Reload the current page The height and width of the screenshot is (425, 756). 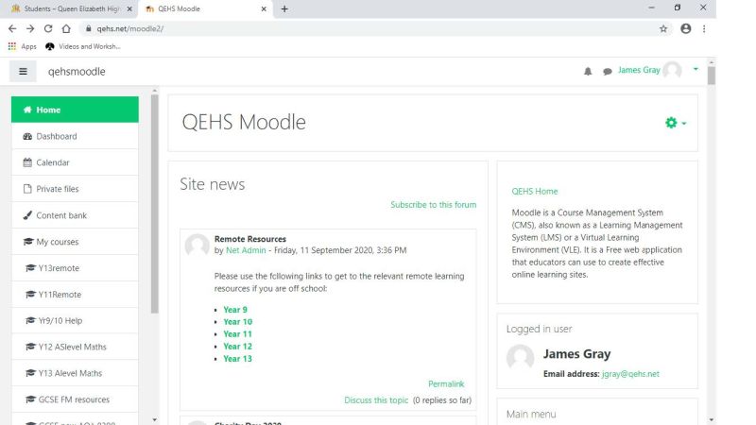(48, 28)
